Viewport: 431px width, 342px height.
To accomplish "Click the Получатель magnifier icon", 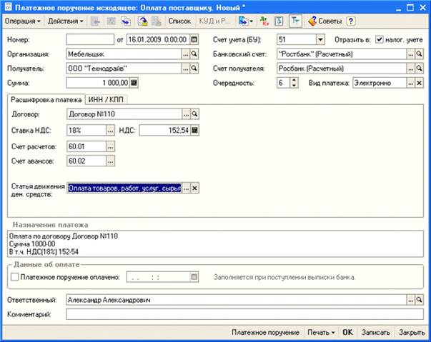I will point(194,69).
